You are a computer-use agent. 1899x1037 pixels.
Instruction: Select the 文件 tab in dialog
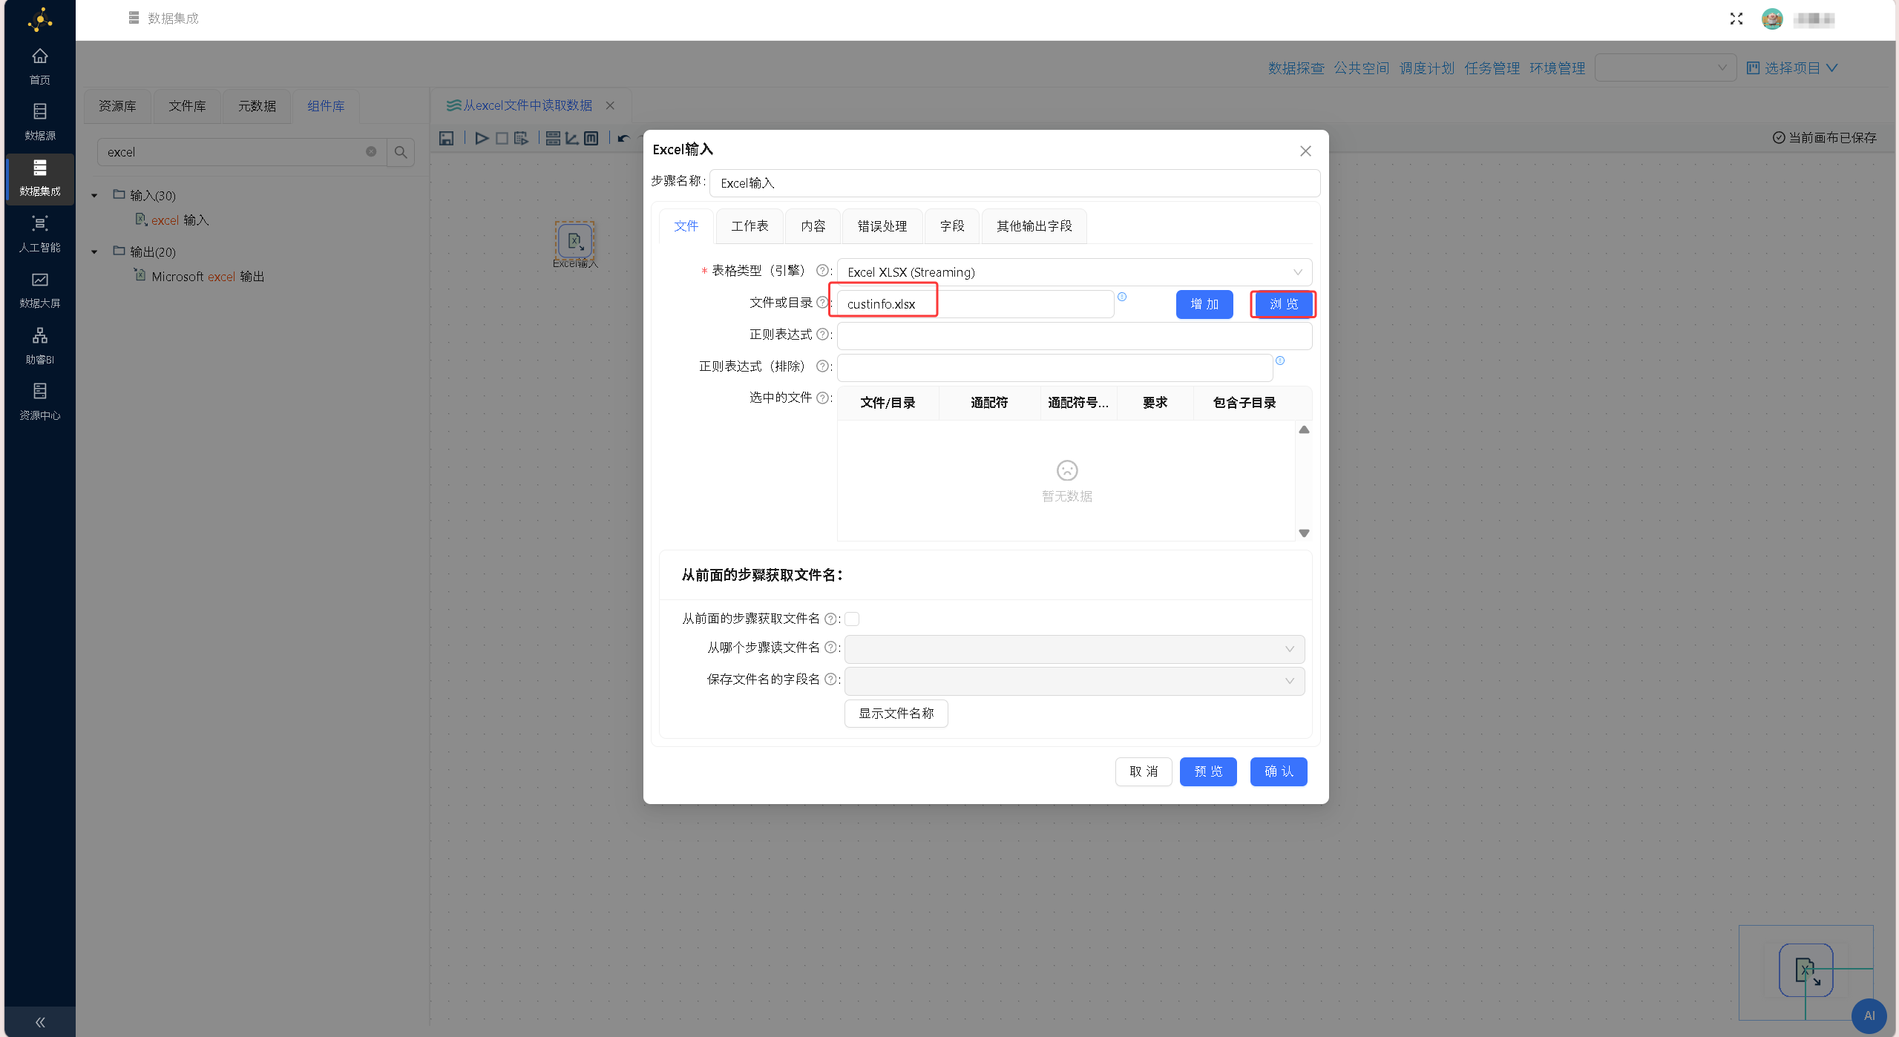click(x=686, y=226)
